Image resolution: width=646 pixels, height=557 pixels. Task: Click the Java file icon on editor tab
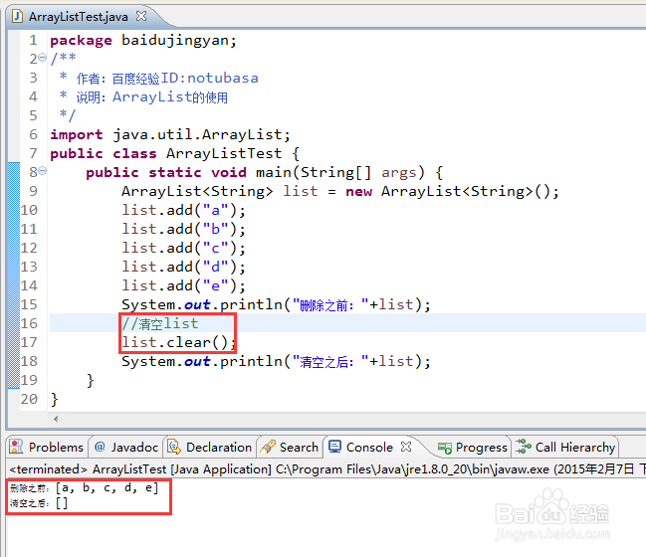pos(17,17)
